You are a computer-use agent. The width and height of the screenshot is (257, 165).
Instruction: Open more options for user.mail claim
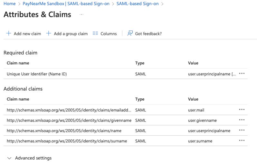[x=242, y=110]
